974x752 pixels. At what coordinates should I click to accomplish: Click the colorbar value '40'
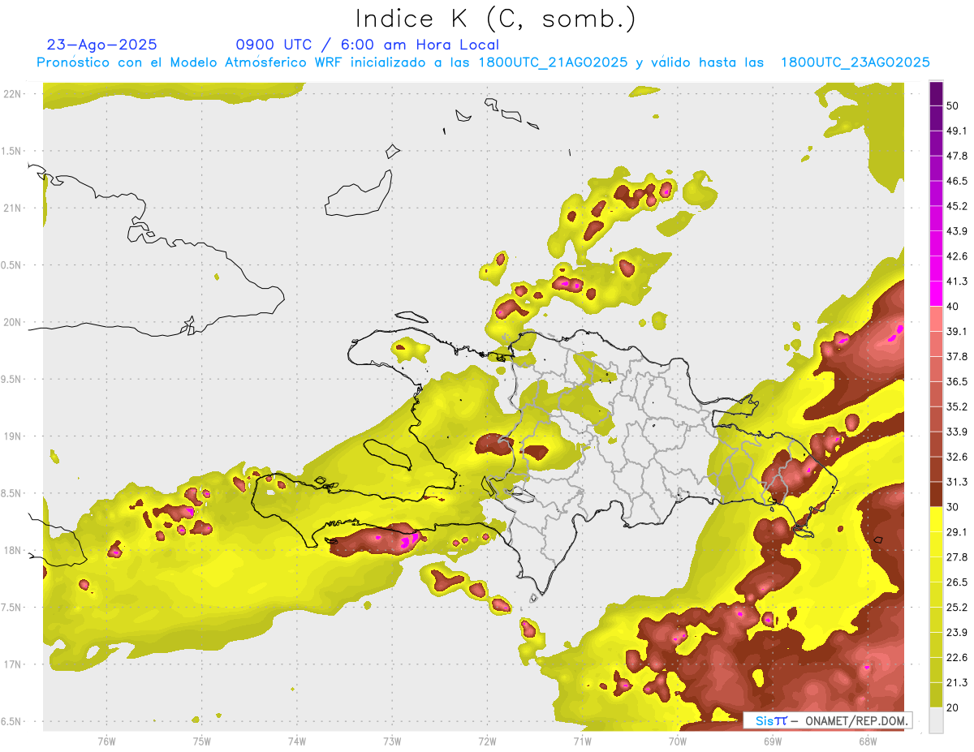pos(954,306)
